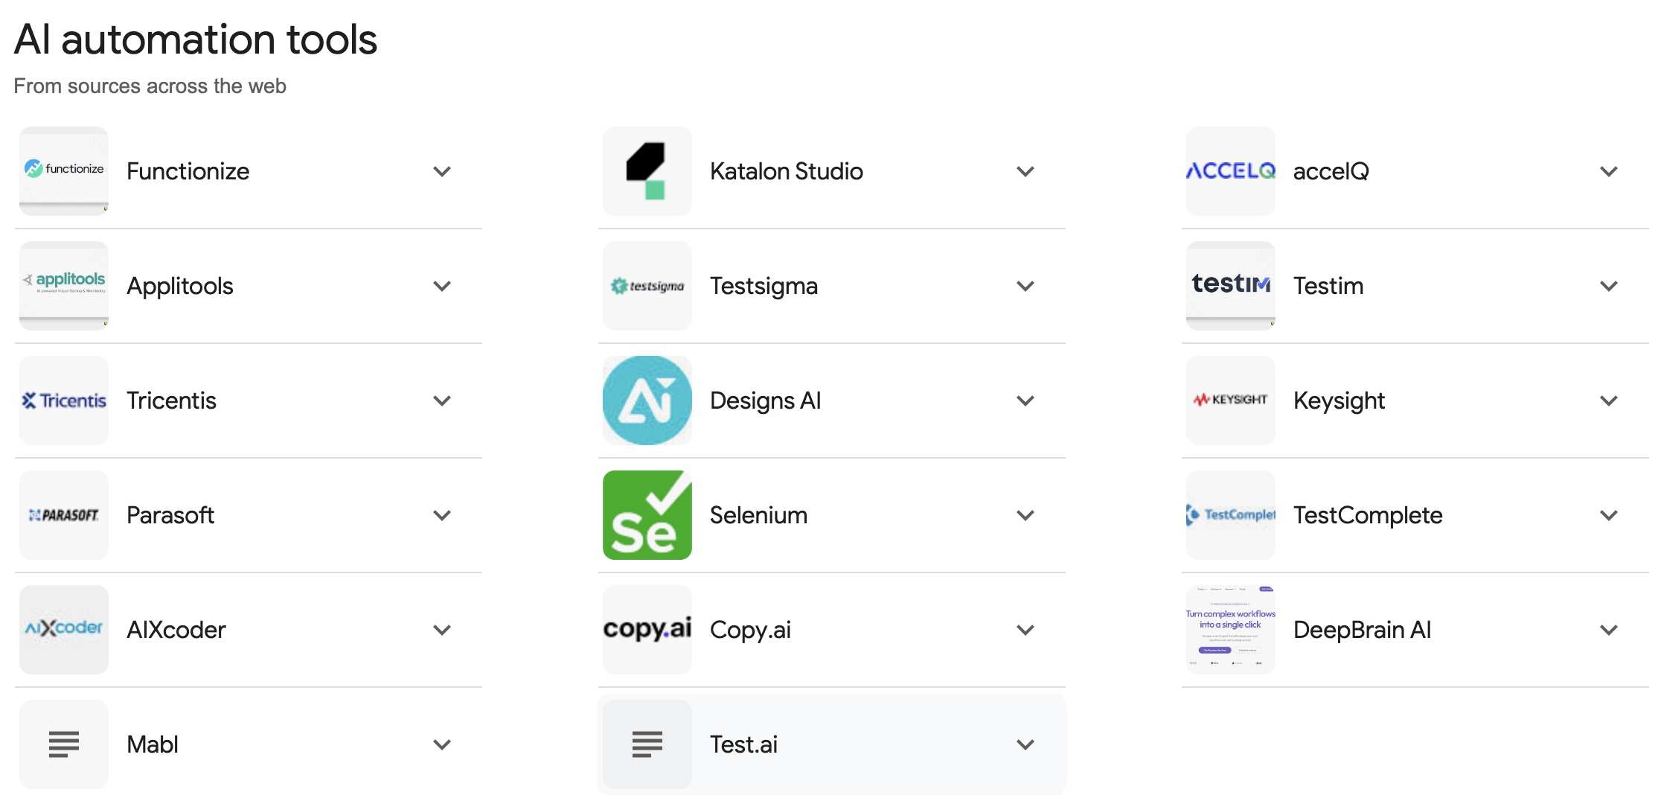Expand the Testsigma entry chevron
Image resolution: width=1658 pixels, height=804 pixels.
pos(1025,286)
